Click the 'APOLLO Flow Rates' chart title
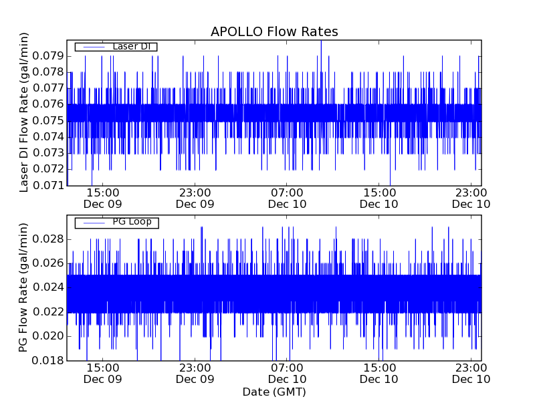Screen dimensions: 535x401 click(x=274, y=32)
